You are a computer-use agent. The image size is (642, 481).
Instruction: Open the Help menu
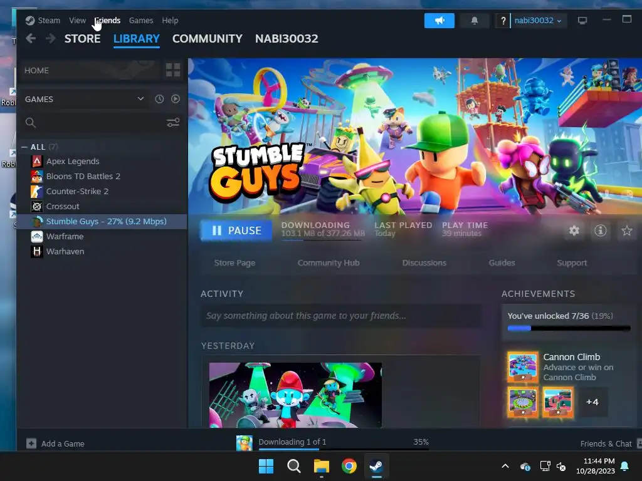click(170, 21)
